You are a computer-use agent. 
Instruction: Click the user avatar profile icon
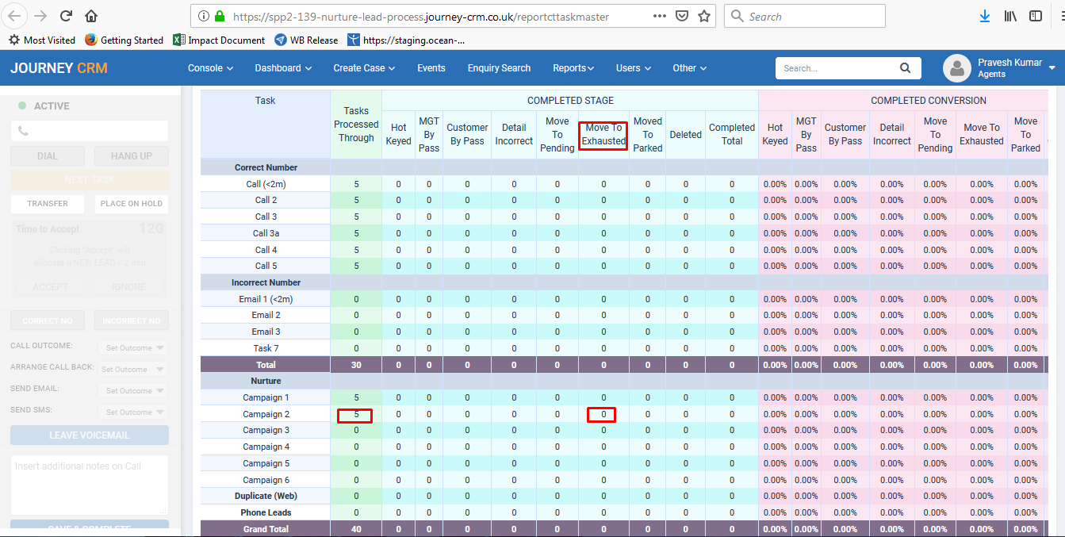click(x=957, y=68)
